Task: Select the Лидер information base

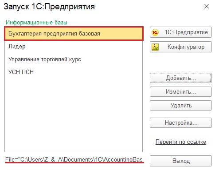Action: click(74, 47)
